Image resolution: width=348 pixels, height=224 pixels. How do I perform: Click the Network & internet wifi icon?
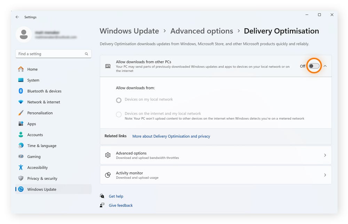[x=21, y=102]
